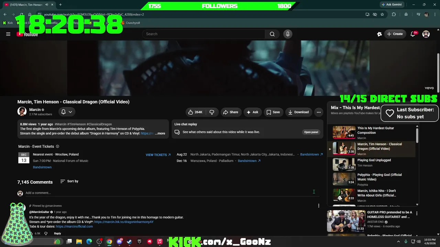
Task: Like the video with 264K likes
Action: pos(195,112)
